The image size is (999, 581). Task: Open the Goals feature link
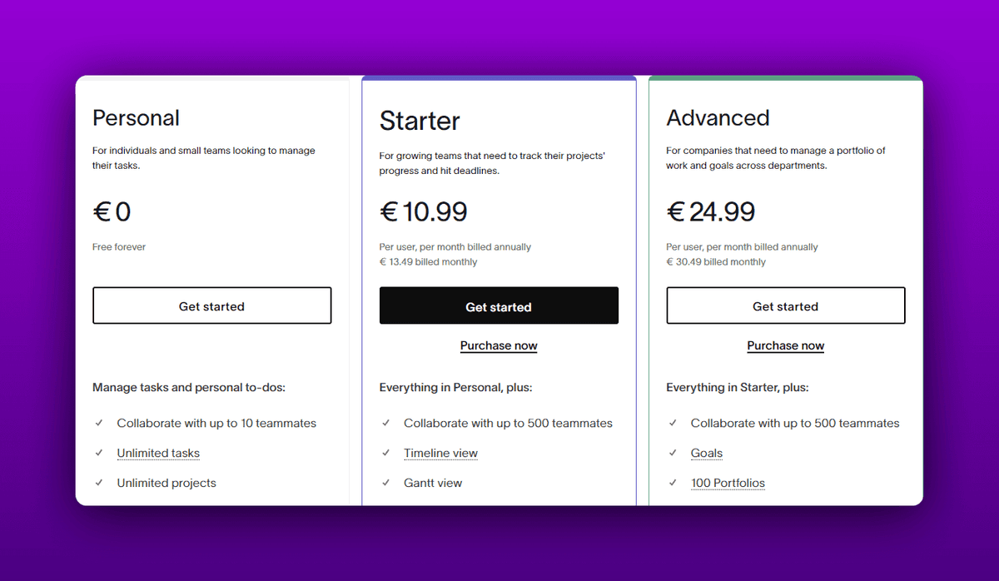pyautogui.click(x=706, y=453)
